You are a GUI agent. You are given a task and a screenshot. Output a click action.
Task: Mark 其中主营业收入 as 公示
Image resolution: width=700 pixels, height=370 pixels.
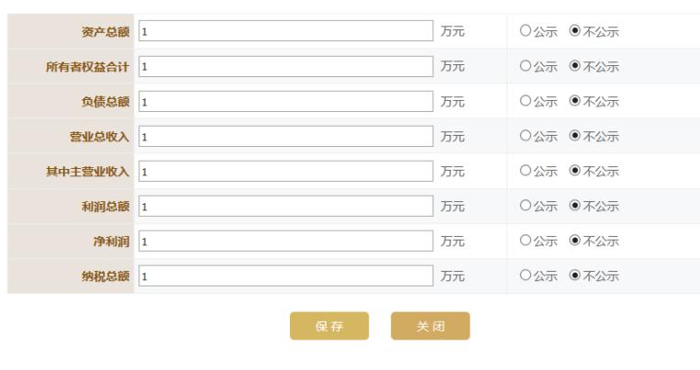click(526, 171)
